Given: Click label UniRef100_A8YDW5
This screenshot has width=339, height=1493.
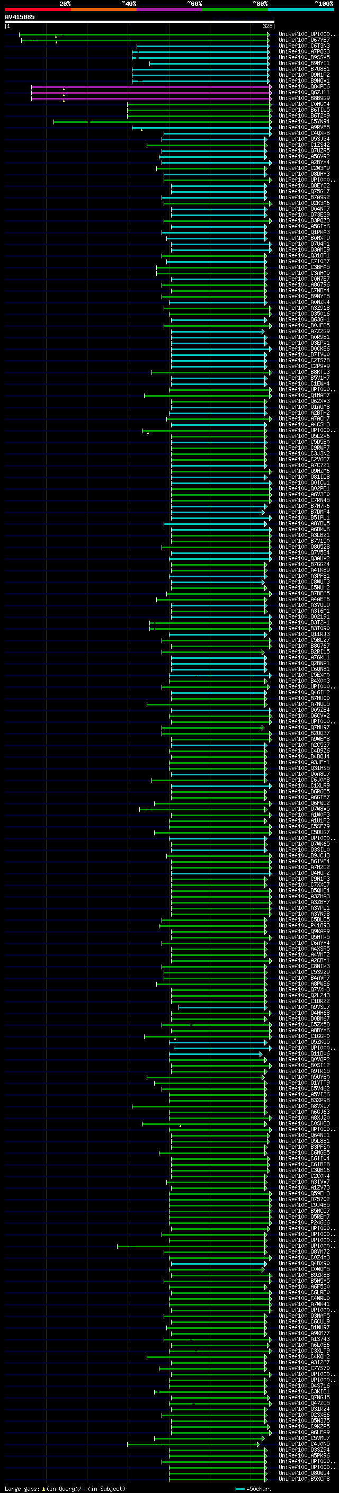Looking at the screenshot, I should click(304, 523).
